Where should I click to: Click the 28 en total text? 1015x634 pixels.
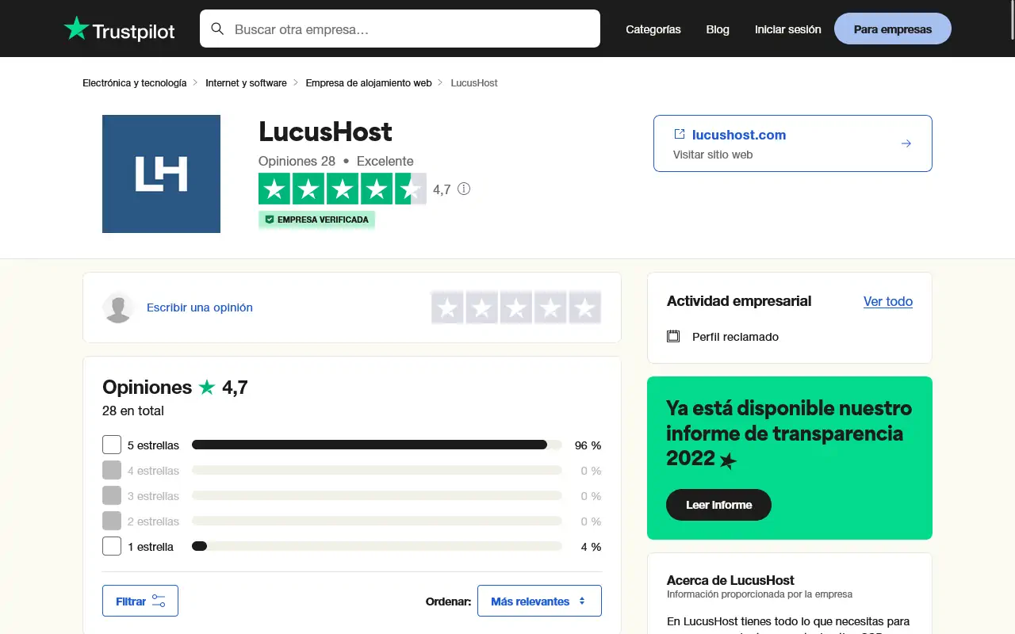point(133,411)
